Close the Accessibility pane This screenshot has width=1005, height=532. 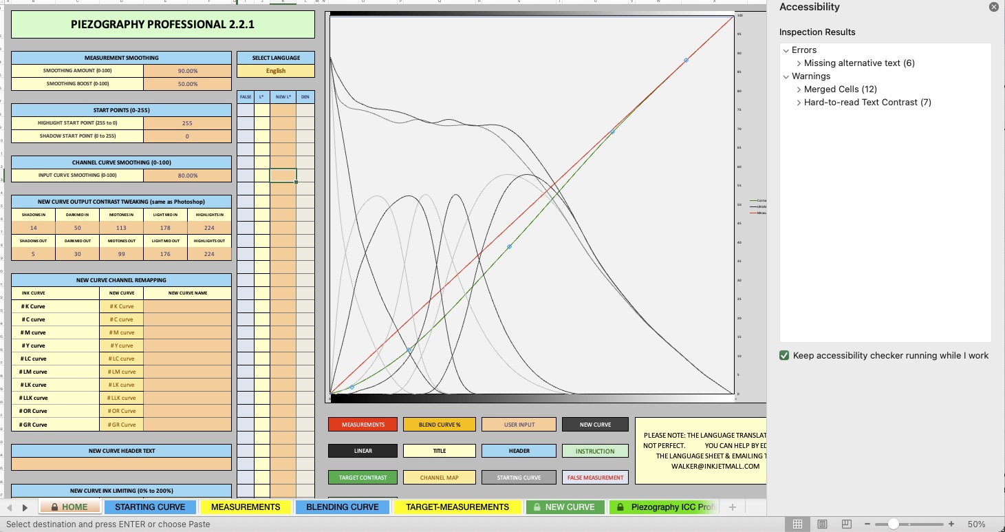(x=993, y=7)
